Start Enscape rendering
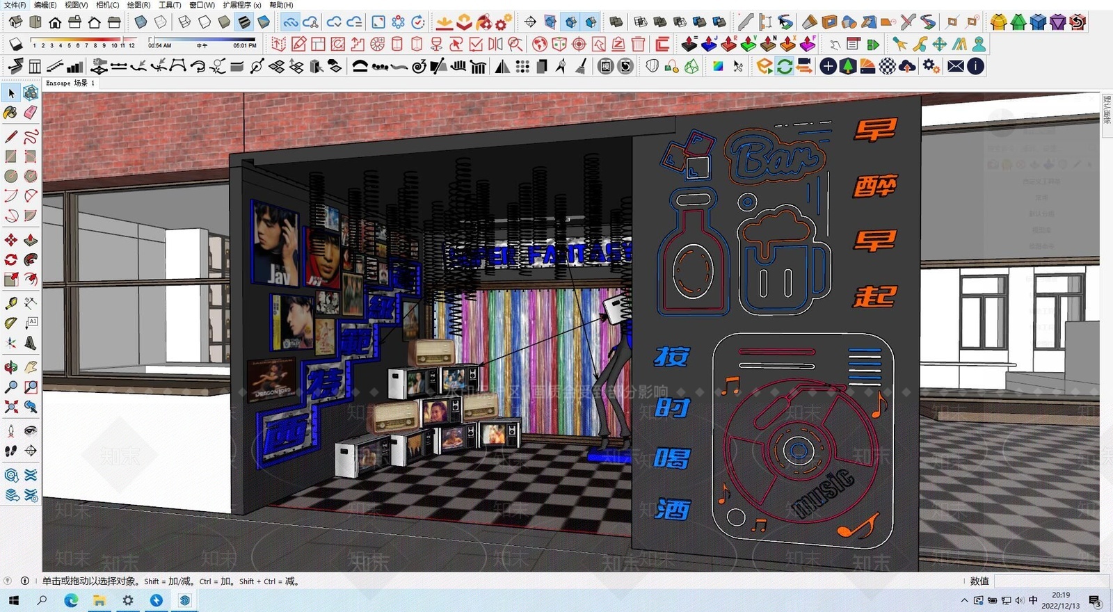The image size is (1113, 612). (x=765, y=66)
